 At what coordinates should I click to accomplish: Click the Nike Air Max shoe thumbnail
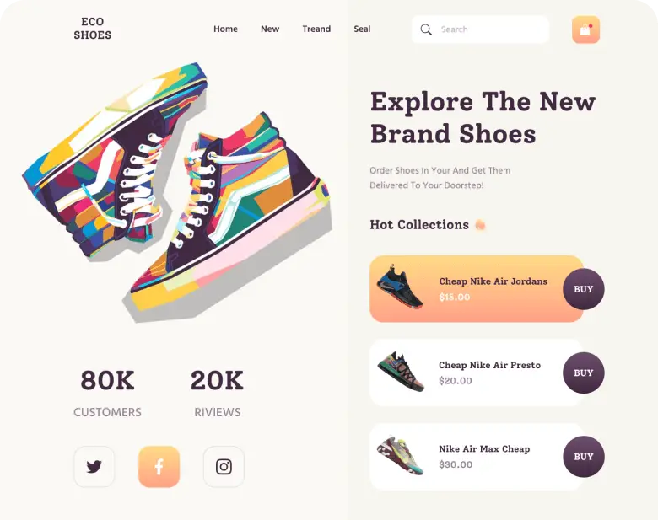(x=400, y=456)
